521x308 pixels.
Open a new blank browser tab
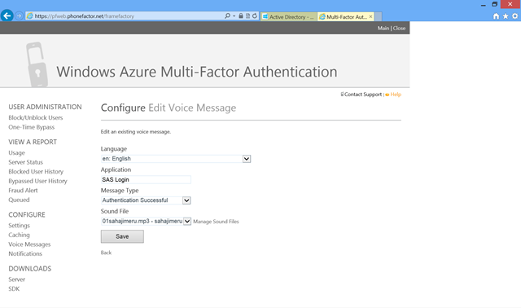click(379, 16)
